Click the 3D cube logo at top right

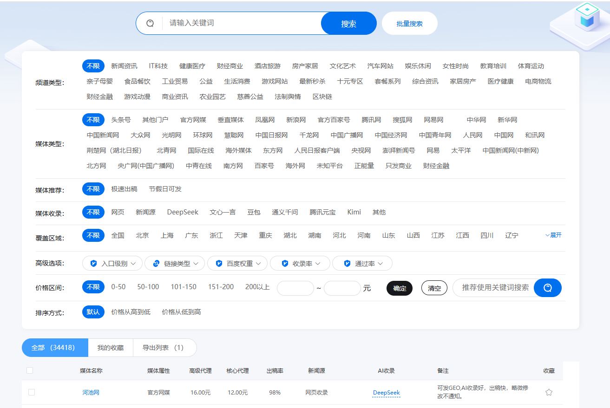tap(587, 16)
